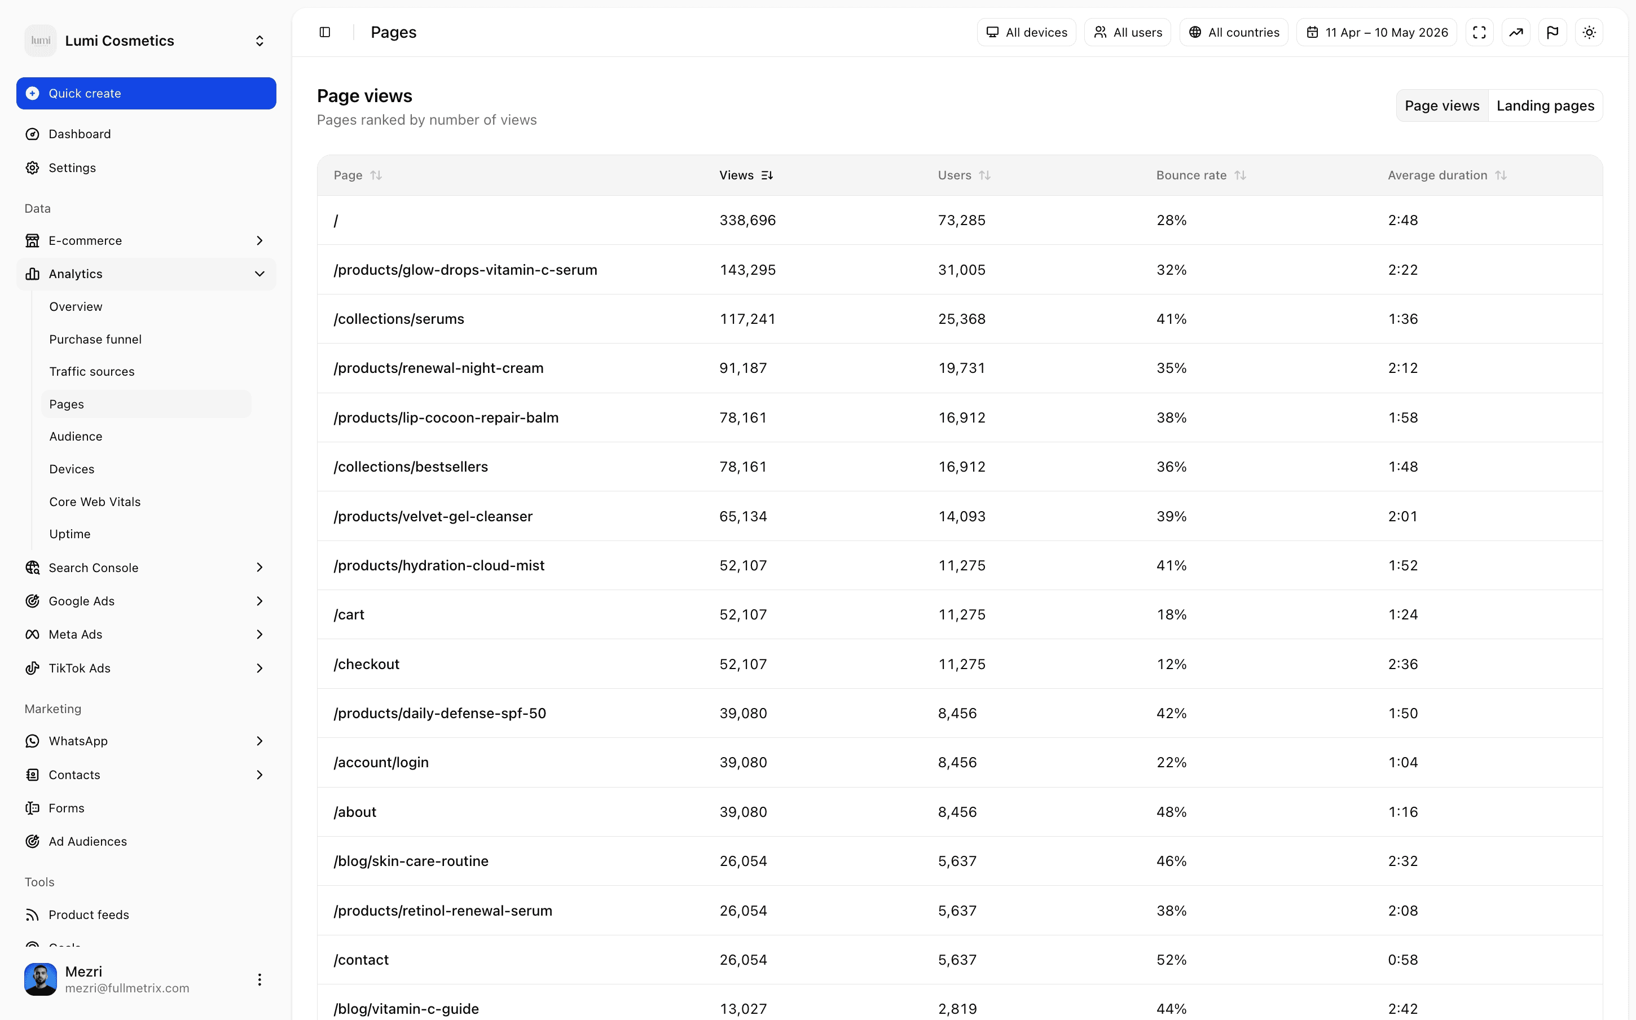Viewport: 1636px width, 1020px height.
Task: Sort by Users column
Action: pyautogui.click(x=964, y=175)
